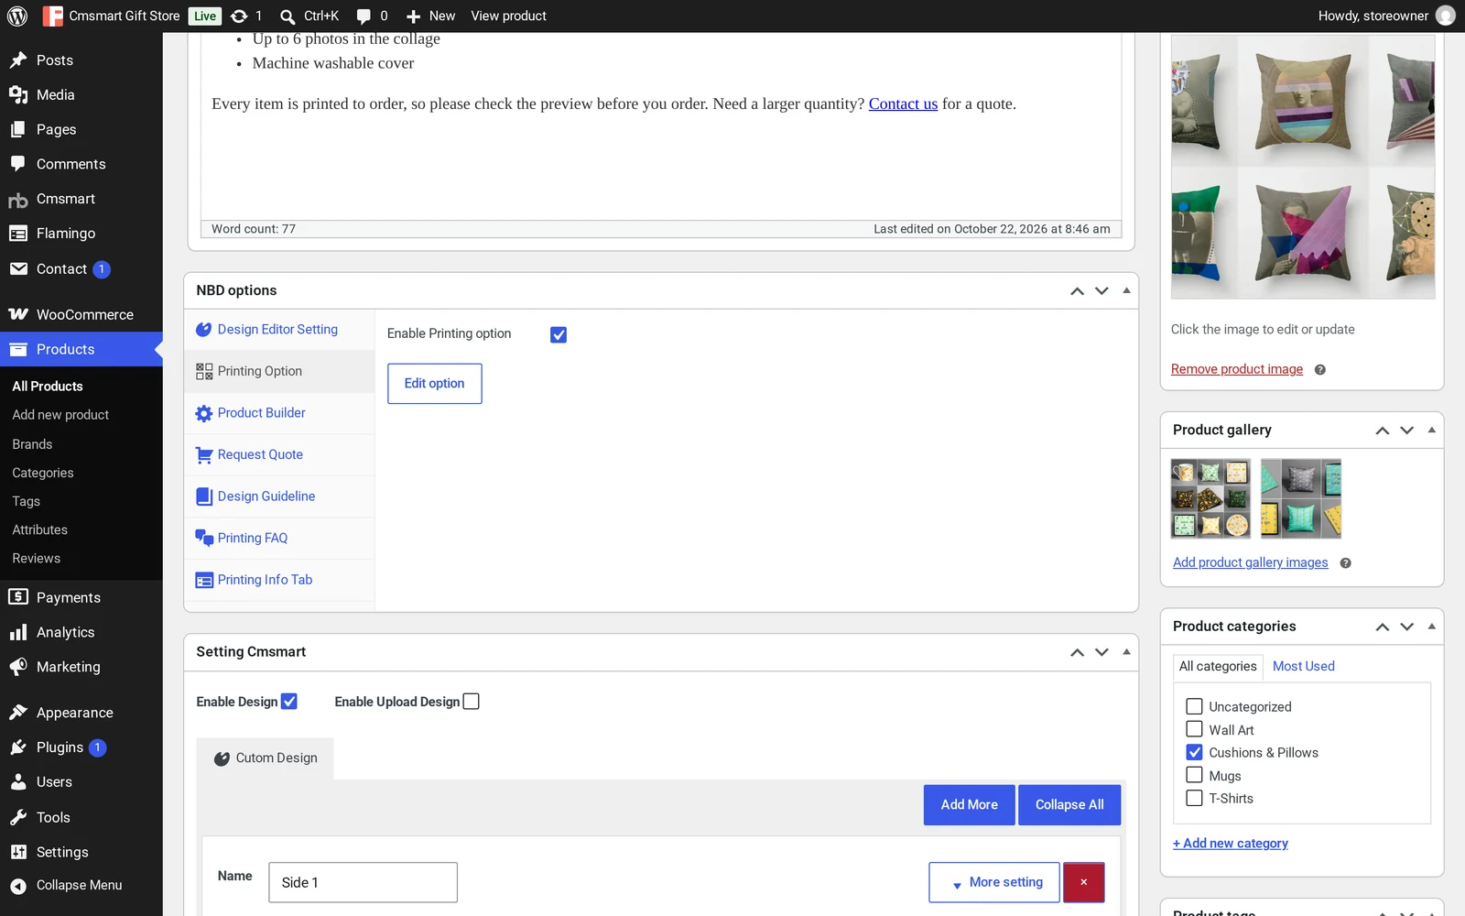Click the Edit option button
This screenshot has width=1465, height=916.
coord(435,384)
